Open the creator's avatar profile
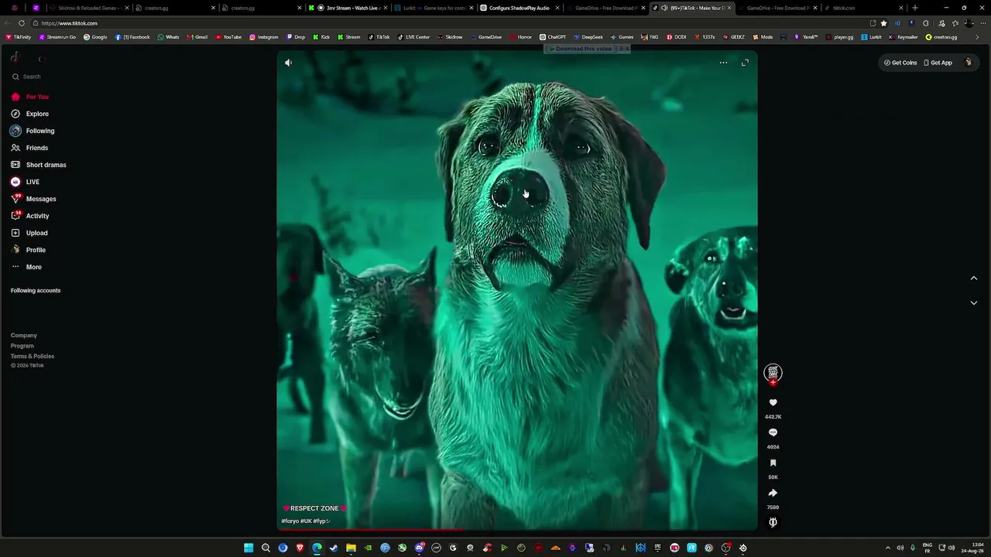This screenshot has width=991, height=557. 773,372
